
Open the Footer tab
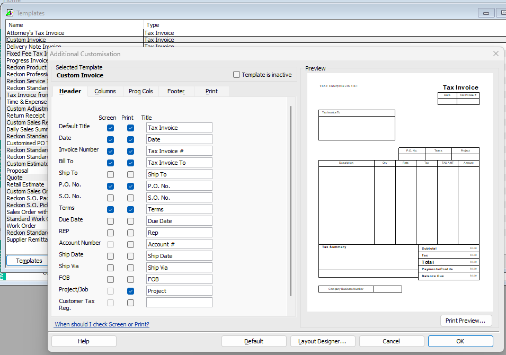(x=176, y=91)
